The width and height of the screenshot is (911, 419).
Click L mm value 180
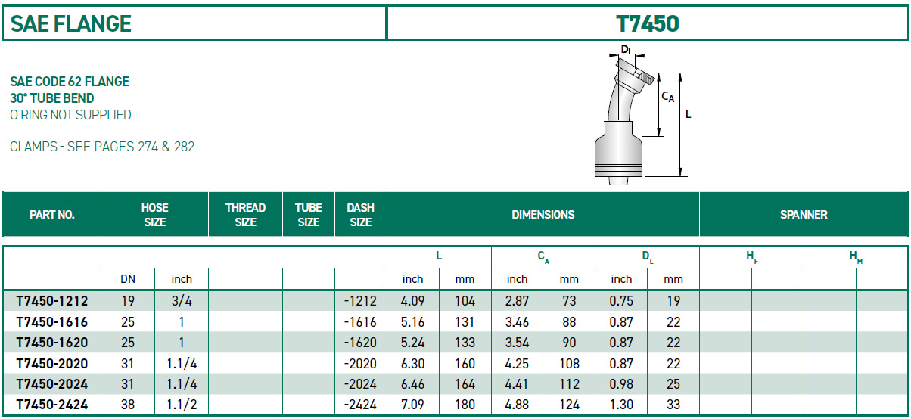pyautogui.click(x=465, y=405)
